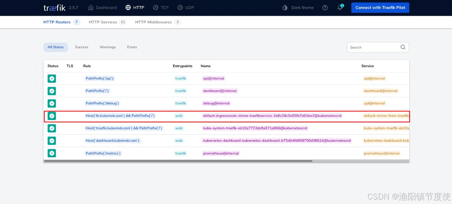Click Connect with Traefik Pilot
The image size is (452, 204).
point(380,8)
